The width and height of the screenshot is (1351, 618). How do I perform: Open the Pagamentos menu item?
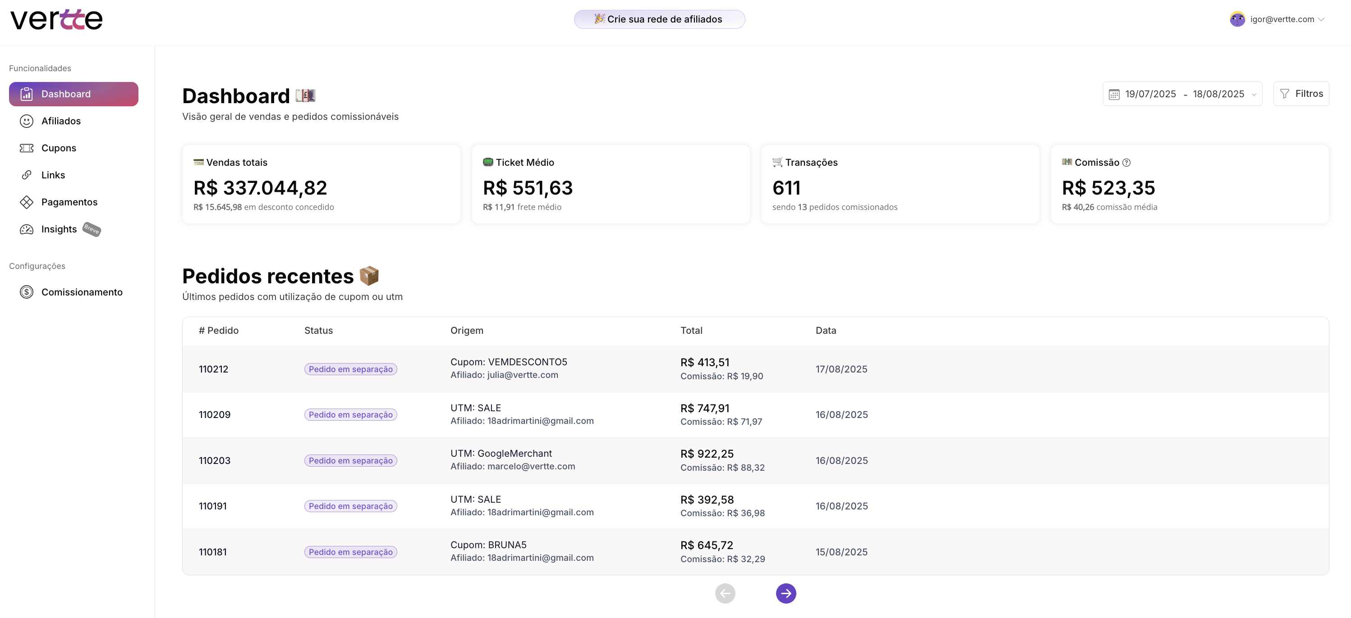click(x=69, y=202)
